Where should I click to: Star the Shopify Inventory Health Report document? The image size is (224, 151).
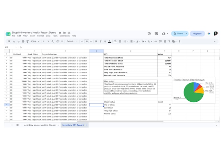60,33
